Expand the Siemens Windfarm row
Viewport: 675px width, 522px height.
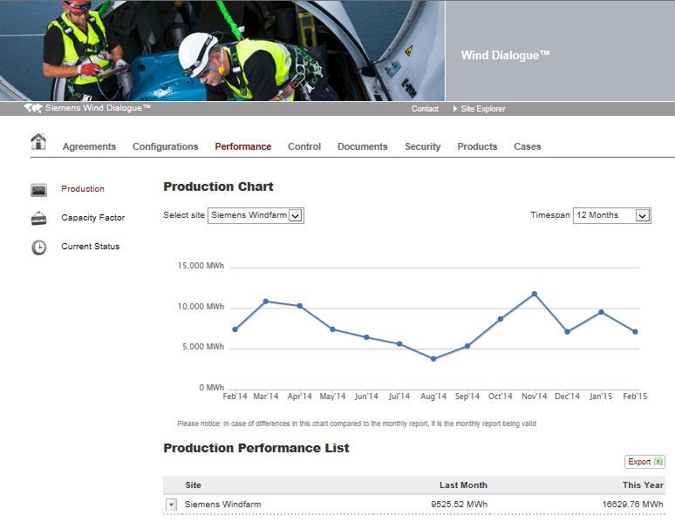coord(171,505)
